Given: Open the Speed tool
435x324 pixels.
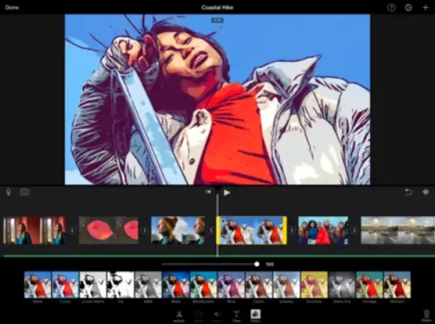Looking at the screenshot, I should tap(198, 315).
